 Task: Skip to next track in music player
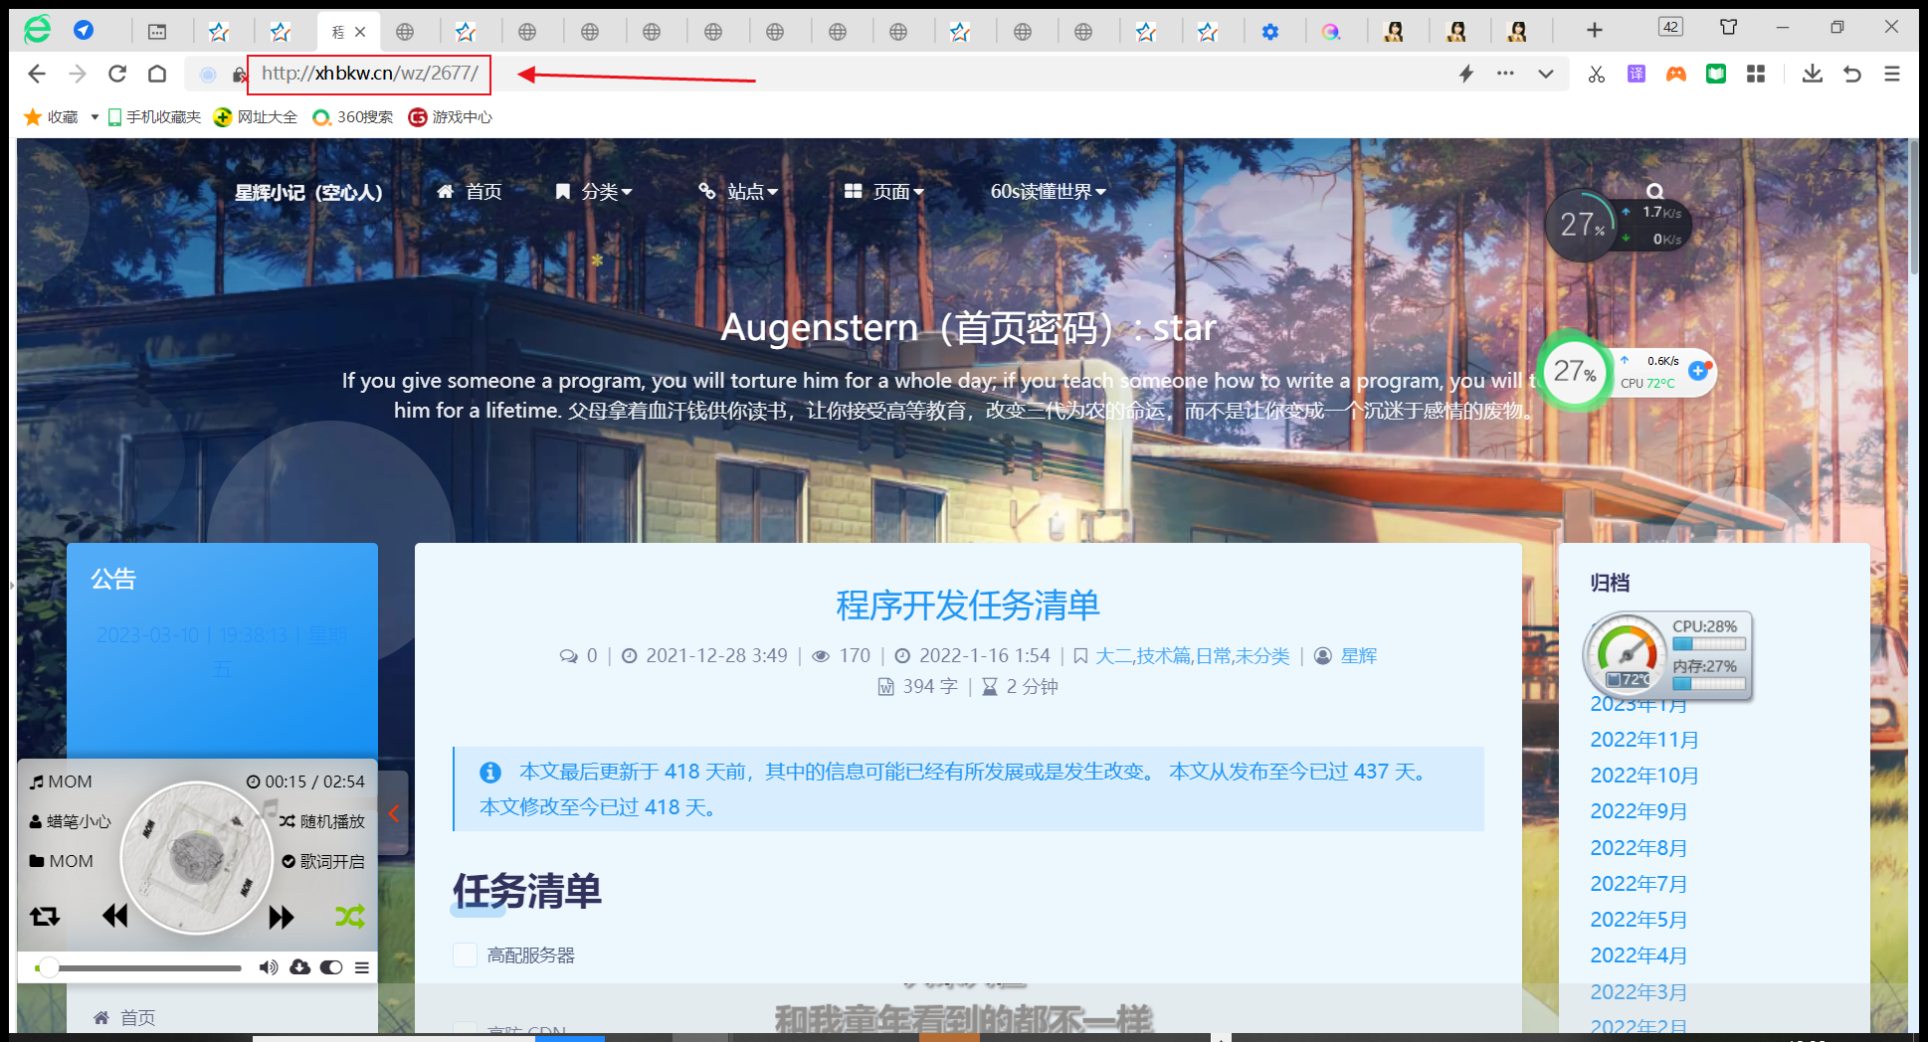[x=282, y=917]
